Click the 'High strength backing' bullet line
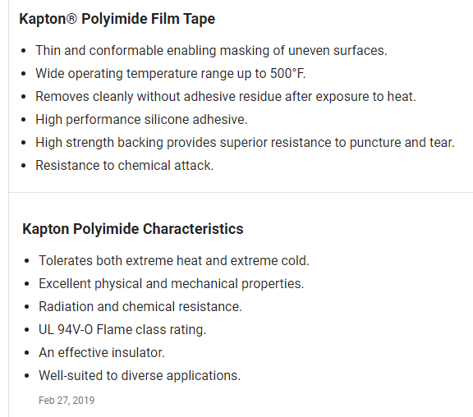473x417 pixels. [x=245, y=142]
